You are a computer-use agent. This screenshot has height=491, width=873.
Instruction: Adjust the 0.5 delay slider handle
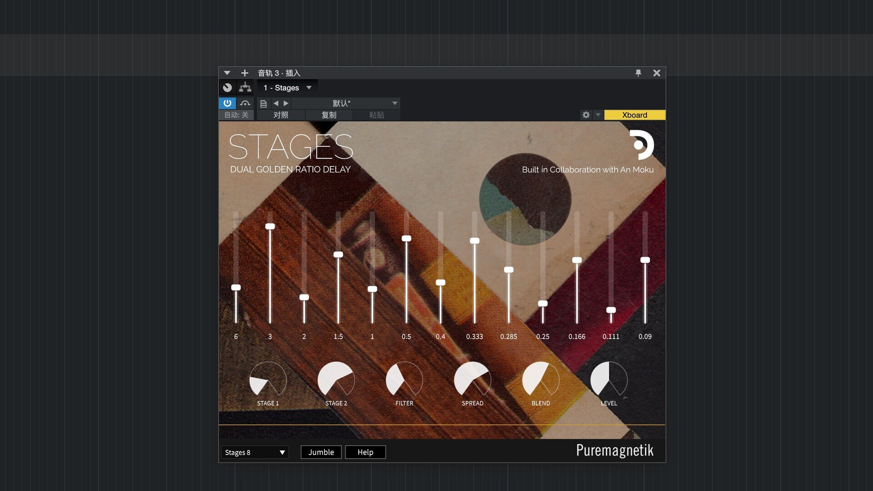(406, 238)
